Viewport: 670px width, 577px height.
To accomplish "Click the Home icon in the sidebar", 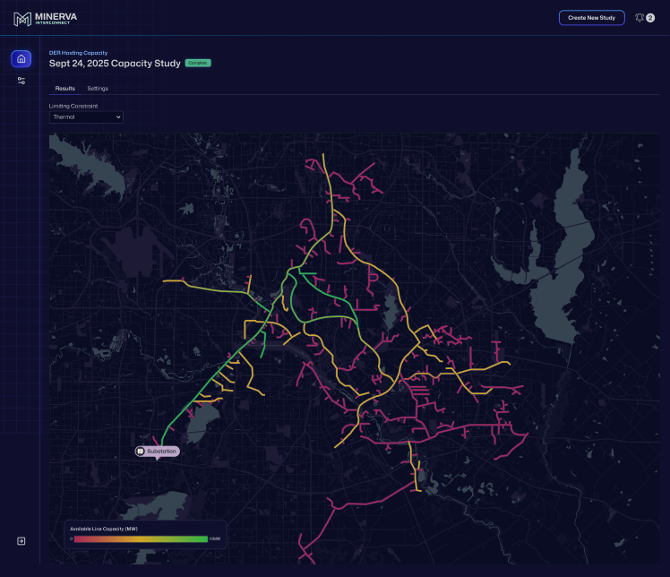I will [21, 59].
